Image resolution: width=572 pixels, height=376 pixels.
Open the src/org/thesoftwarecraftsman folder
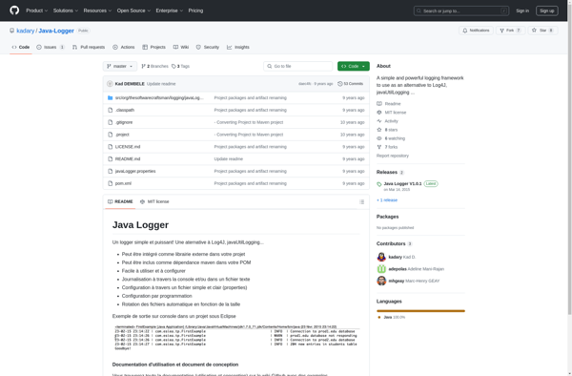[159, 98]
